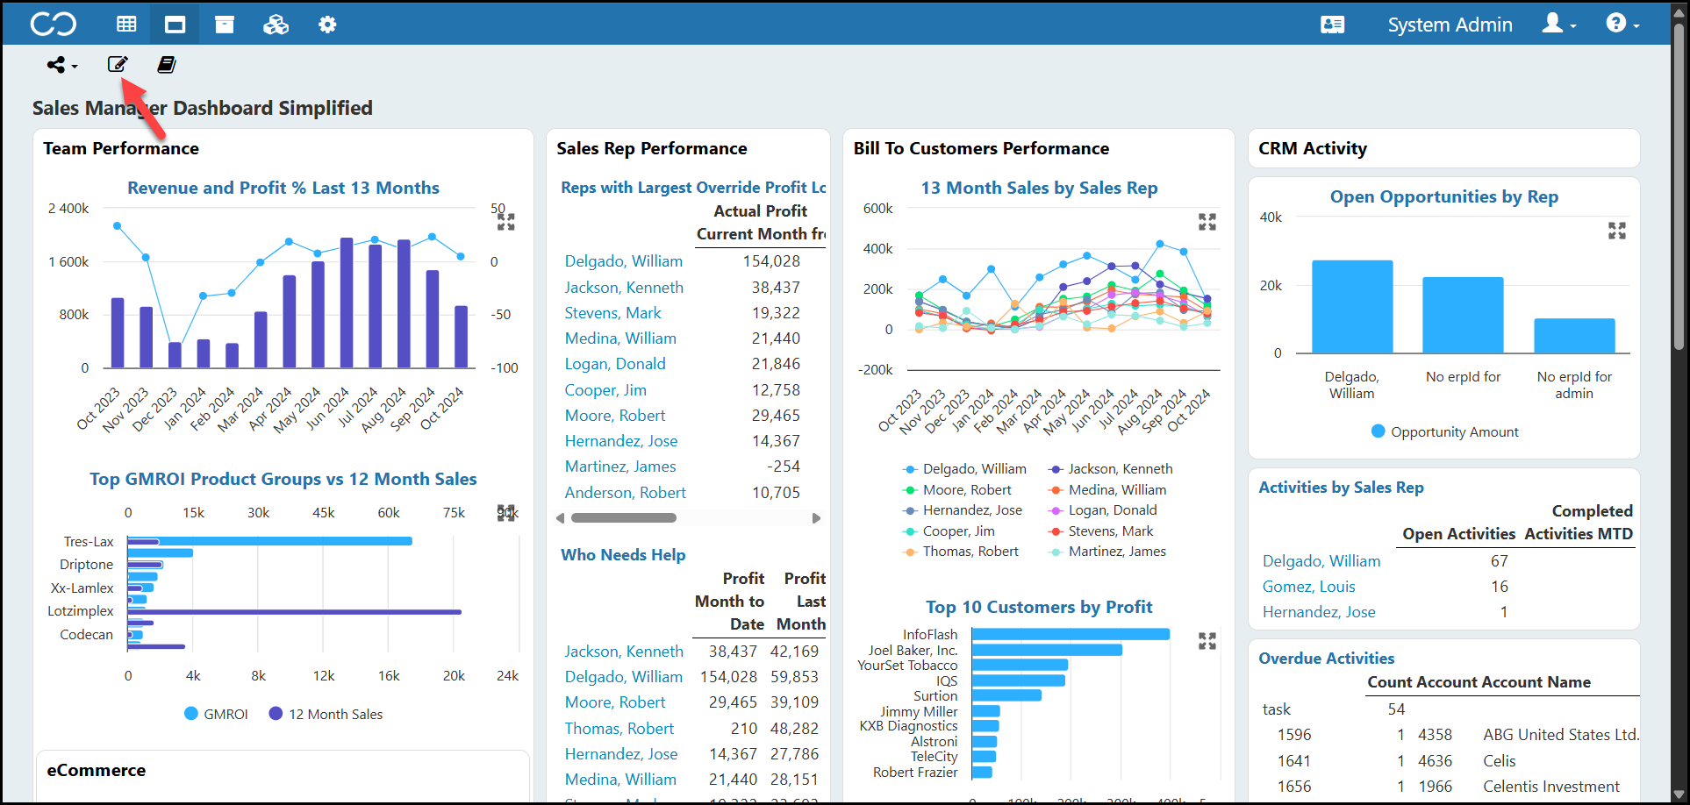Open the cubes icon in top bar
The image size is (1690, 805).
pos(276,25)
